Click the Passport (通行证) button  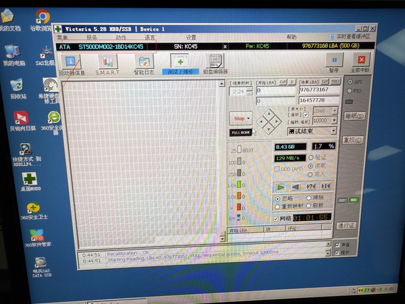coord(346,226)
